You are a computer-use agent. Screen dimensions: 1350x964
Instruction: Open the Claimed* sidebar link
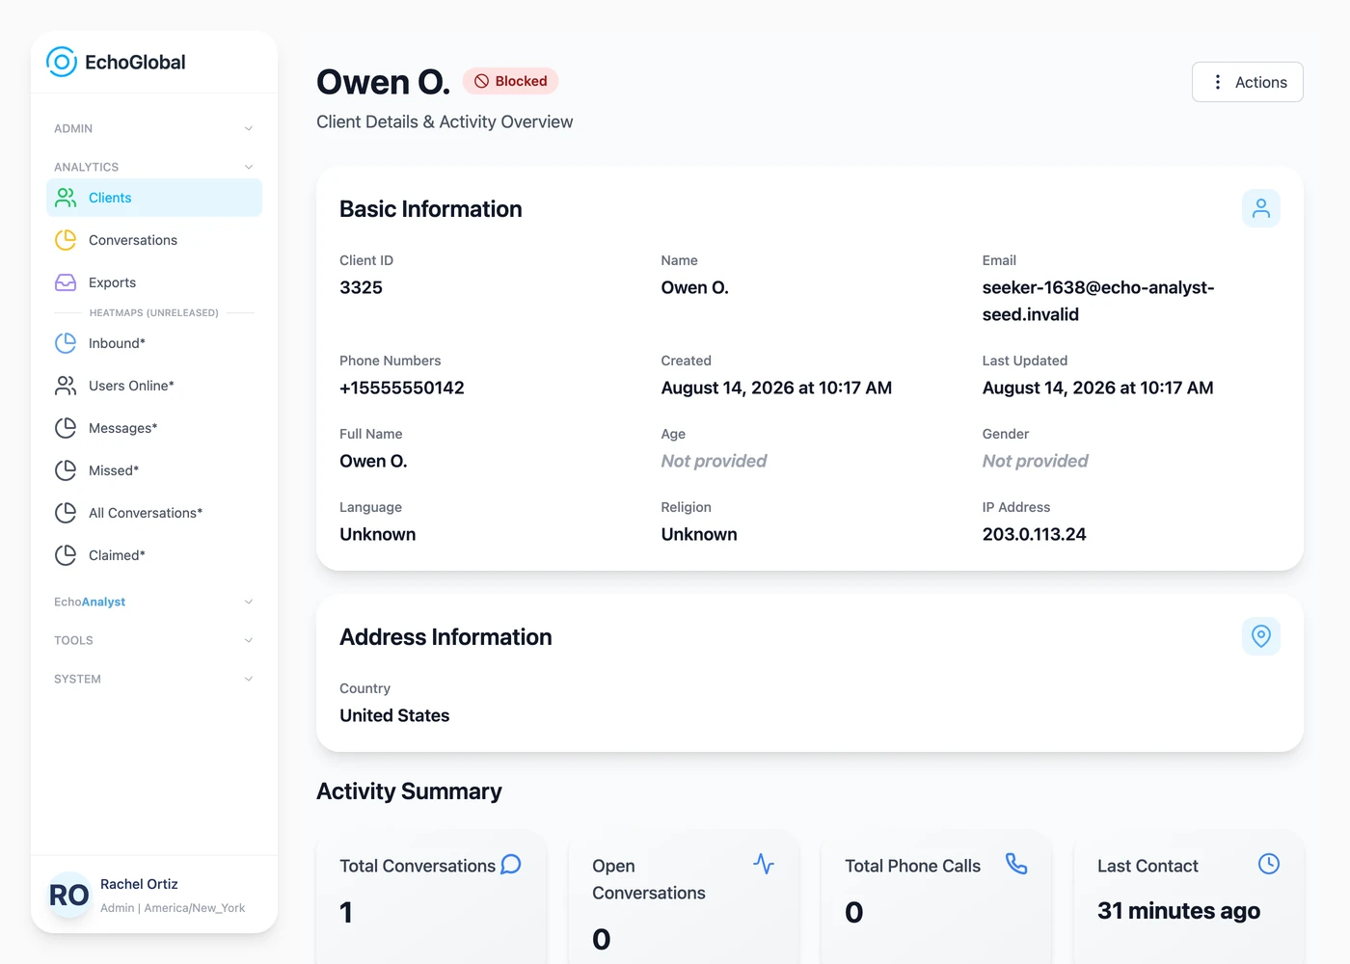tap(154, 555)
